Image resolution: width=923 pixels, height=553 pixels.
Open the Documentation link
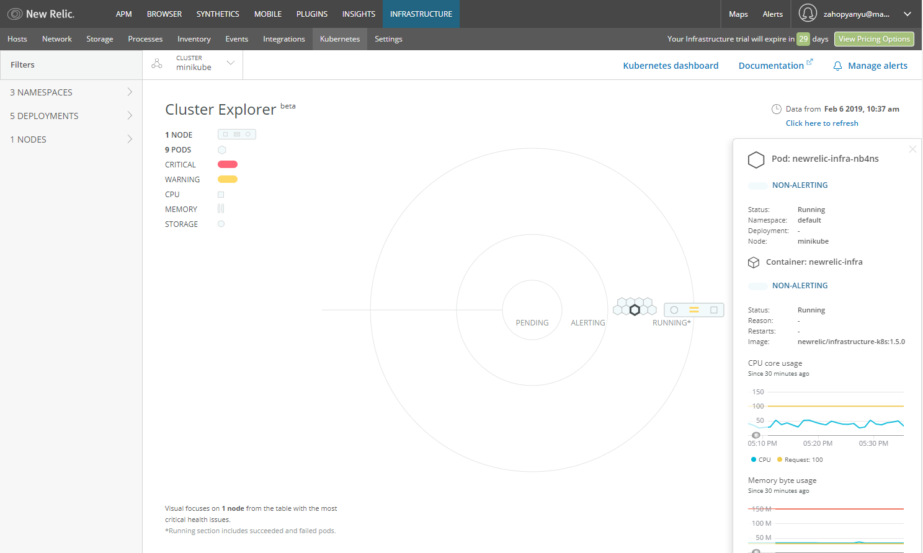[771, 66]
